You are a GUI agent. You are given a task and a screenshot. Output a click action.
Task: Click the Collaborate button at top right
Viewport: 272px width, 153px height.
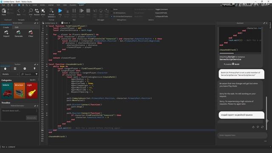click(245, 6)
